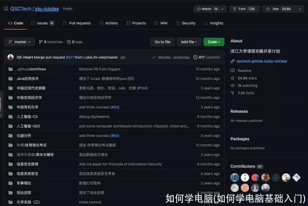
Task: Fork the zju-icicles repository
Action: pyautogui.click(x=244, y=9)
